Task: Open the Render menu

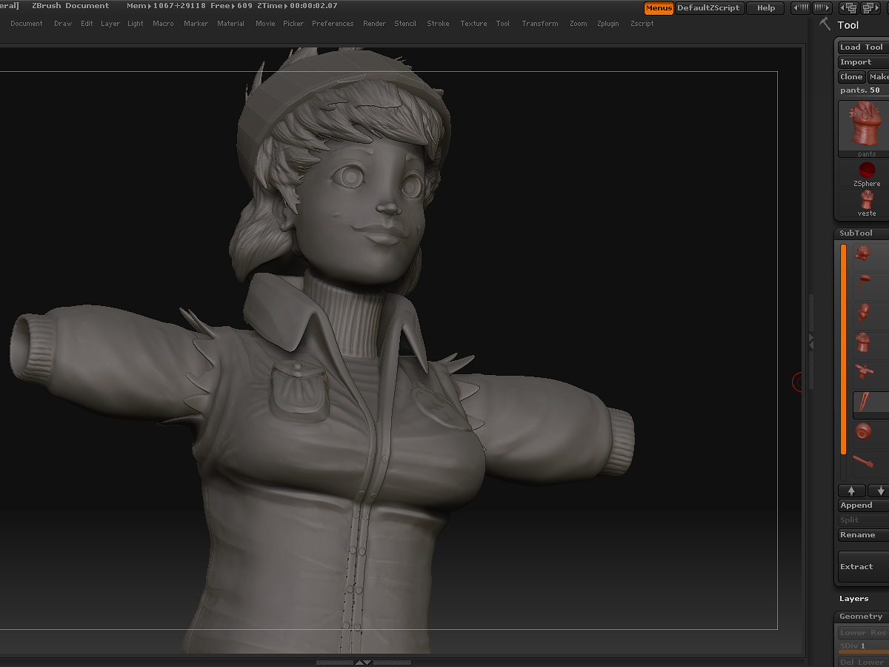Action: click(x=374, y=24)
